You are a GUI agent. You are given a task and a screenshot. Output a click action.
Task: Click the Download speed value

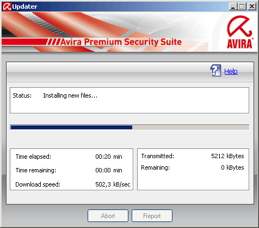click(x=113, y=184)
